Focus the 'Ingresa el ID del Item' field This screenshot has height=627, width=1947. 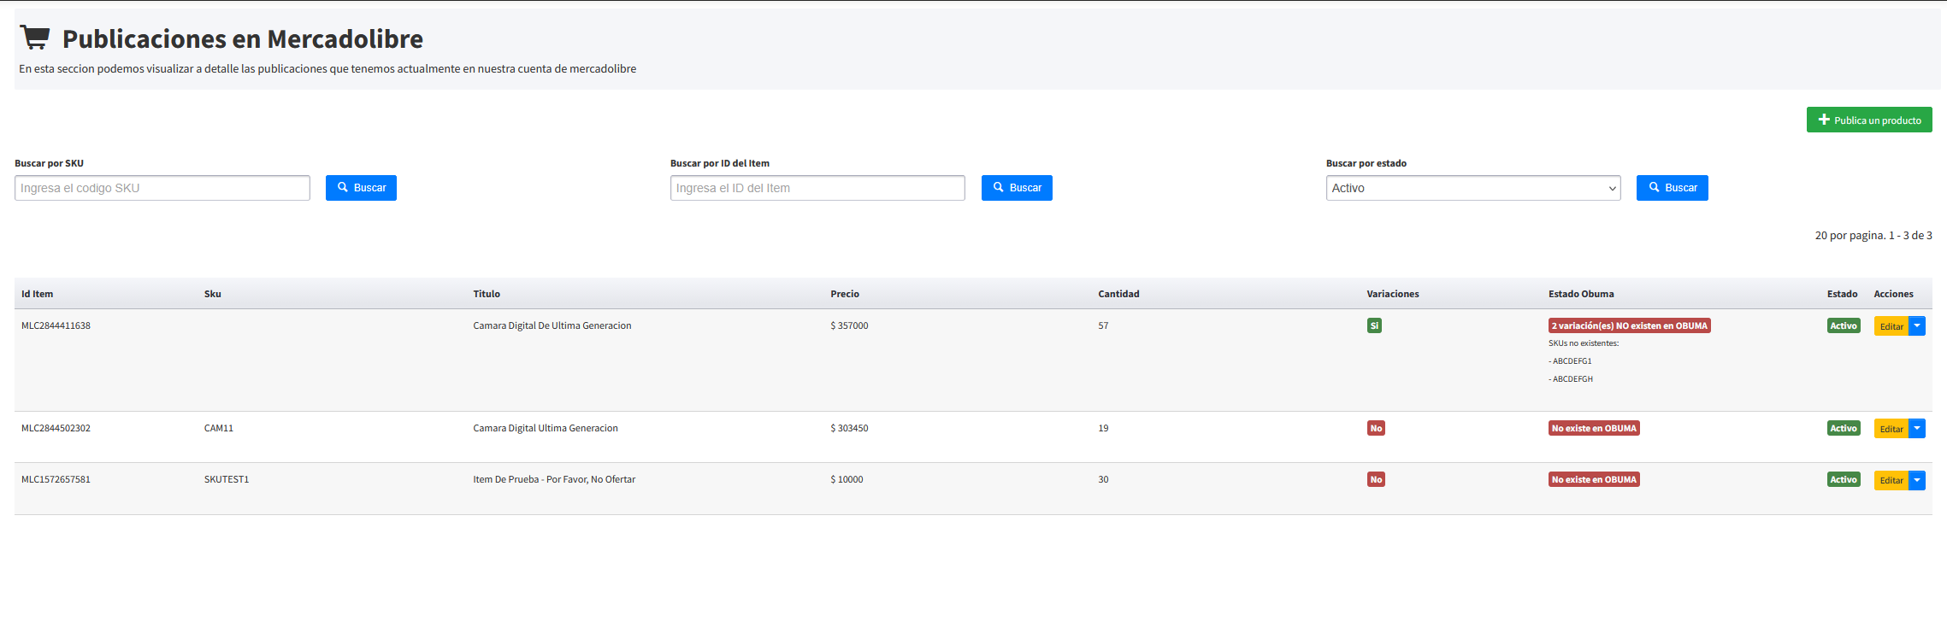click(817, 188)
